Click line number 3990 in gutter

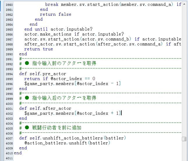click(x=9, y=54)
